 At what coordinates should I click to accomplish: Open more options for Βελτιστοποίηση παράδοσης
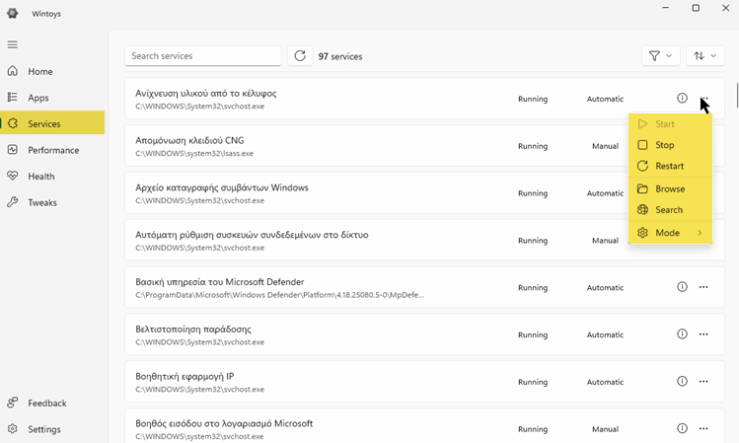[x=703, y=334]
